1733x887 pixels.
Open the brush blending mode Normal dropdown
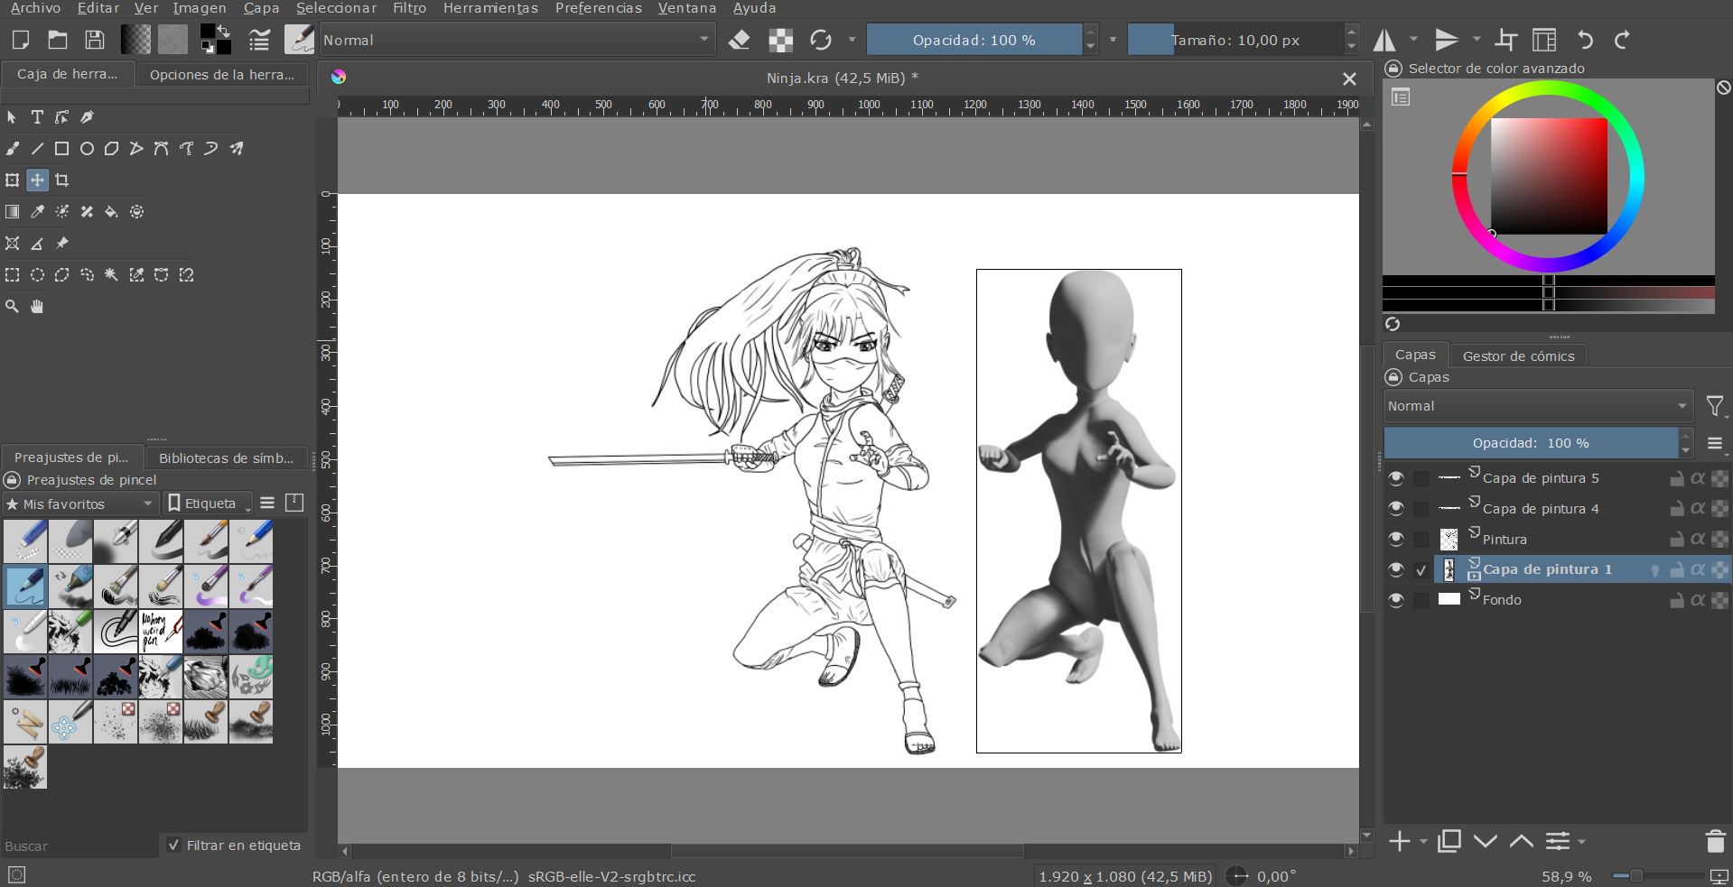point(517,40)
